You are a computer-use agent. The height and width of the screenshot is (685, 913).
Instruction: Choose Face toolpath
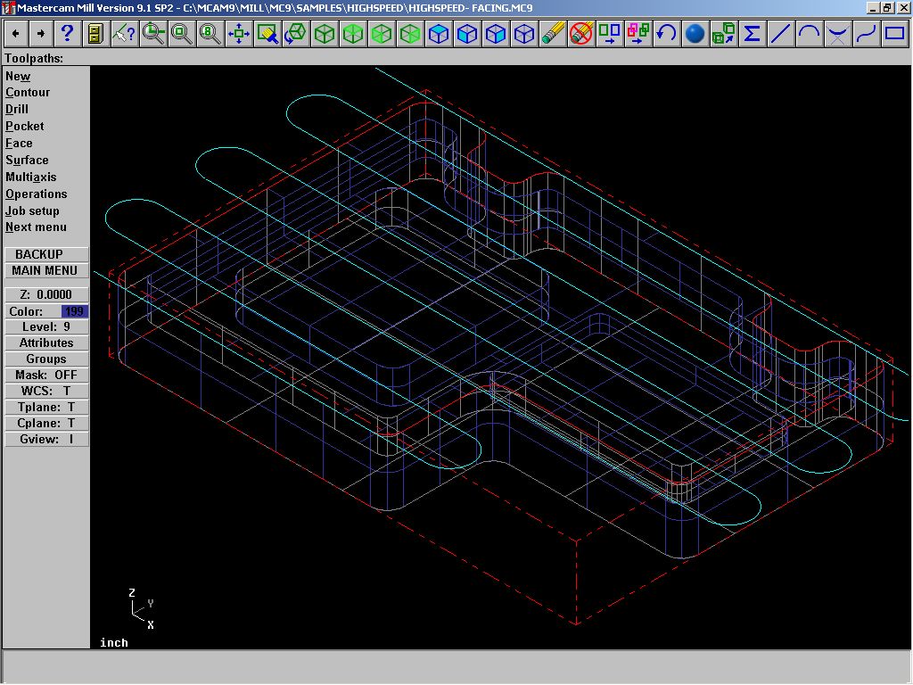(20, 144)
